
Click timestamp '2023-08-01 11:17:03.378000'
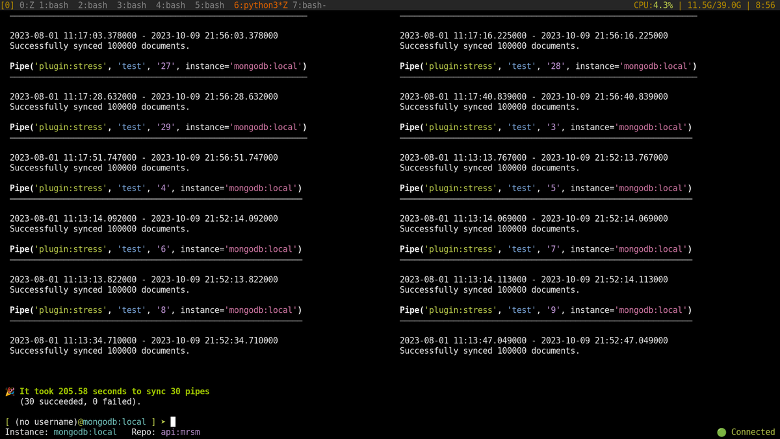[x=73, y=36]
